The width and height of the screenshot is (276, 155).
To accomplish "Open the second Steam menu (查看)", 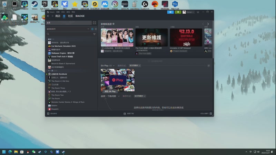I will pos(58,12).
